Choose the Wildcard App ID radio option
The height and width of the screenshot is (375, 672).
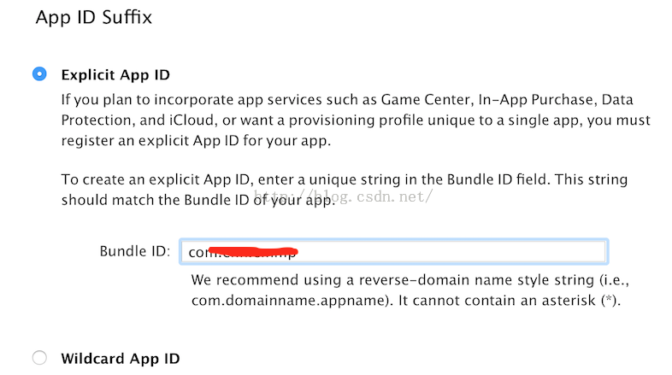(39, 358)
